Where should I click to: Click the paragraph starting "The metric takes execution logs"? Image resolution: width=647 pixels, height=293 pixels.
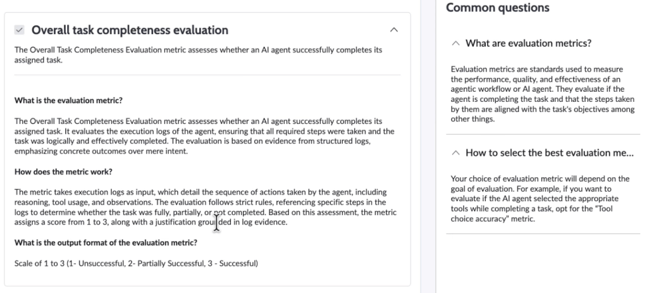(x=204, y=206)
